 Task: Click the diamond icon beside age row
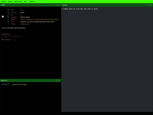click(x=8, y=15)
